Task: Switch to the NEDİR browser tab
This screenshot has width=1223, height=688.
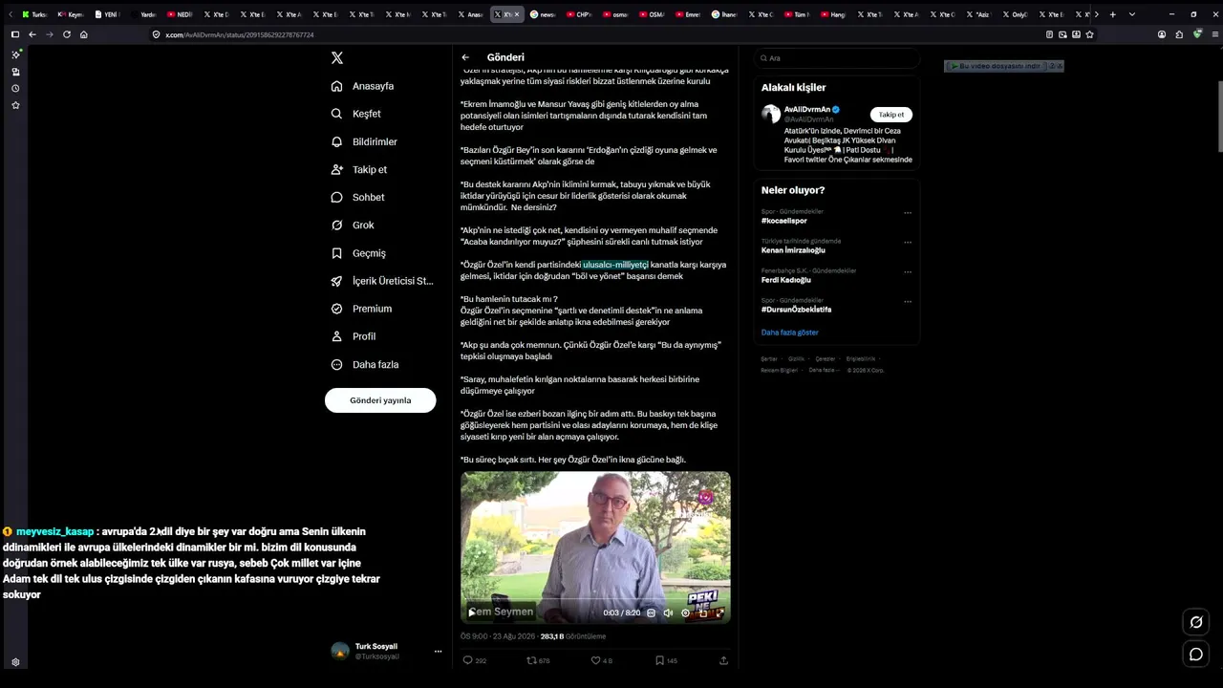Action: point(180,14)
